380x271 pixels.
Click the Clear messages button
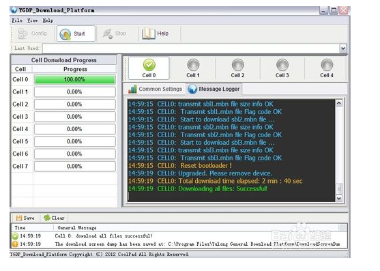pyautogui.click(x=54, y=218)
